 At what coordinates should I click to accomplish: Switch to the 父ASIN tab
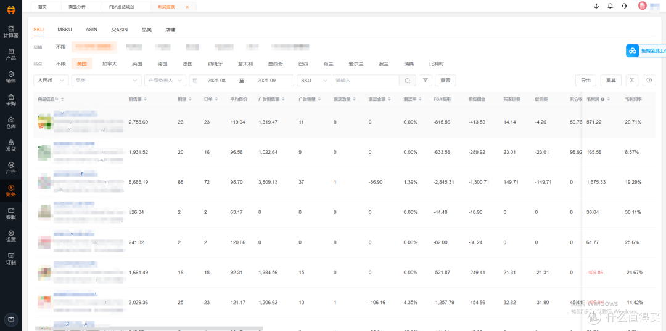point(120,30)
